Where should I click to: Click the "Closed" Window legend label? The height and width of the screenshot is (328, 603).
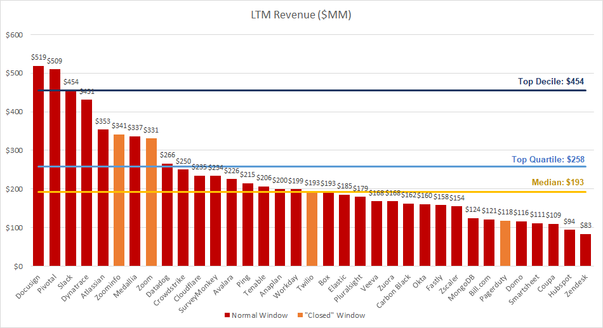click(335, 315)
